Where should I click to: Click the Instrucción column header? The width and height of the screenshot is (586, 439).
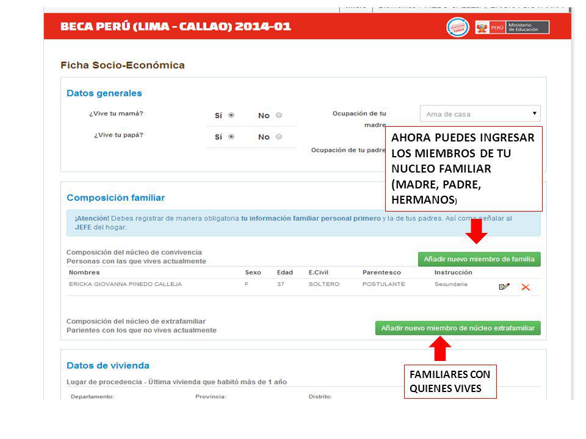(x=453, y=273)
